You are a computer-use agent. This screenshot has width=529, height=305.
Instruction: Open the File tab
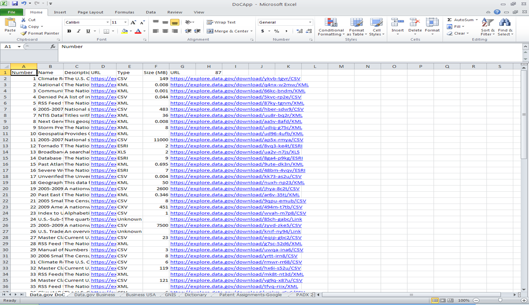pos(12,12)
